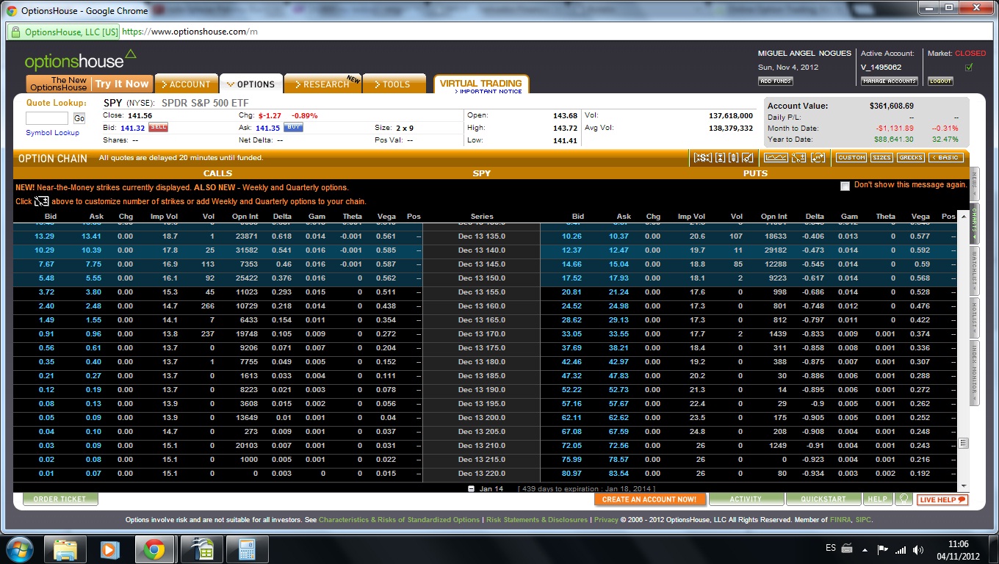Viewport: 999px width, 564px height.
Task: Click the clear/broom icon in chain toolbar
Action: coord(748,158)
